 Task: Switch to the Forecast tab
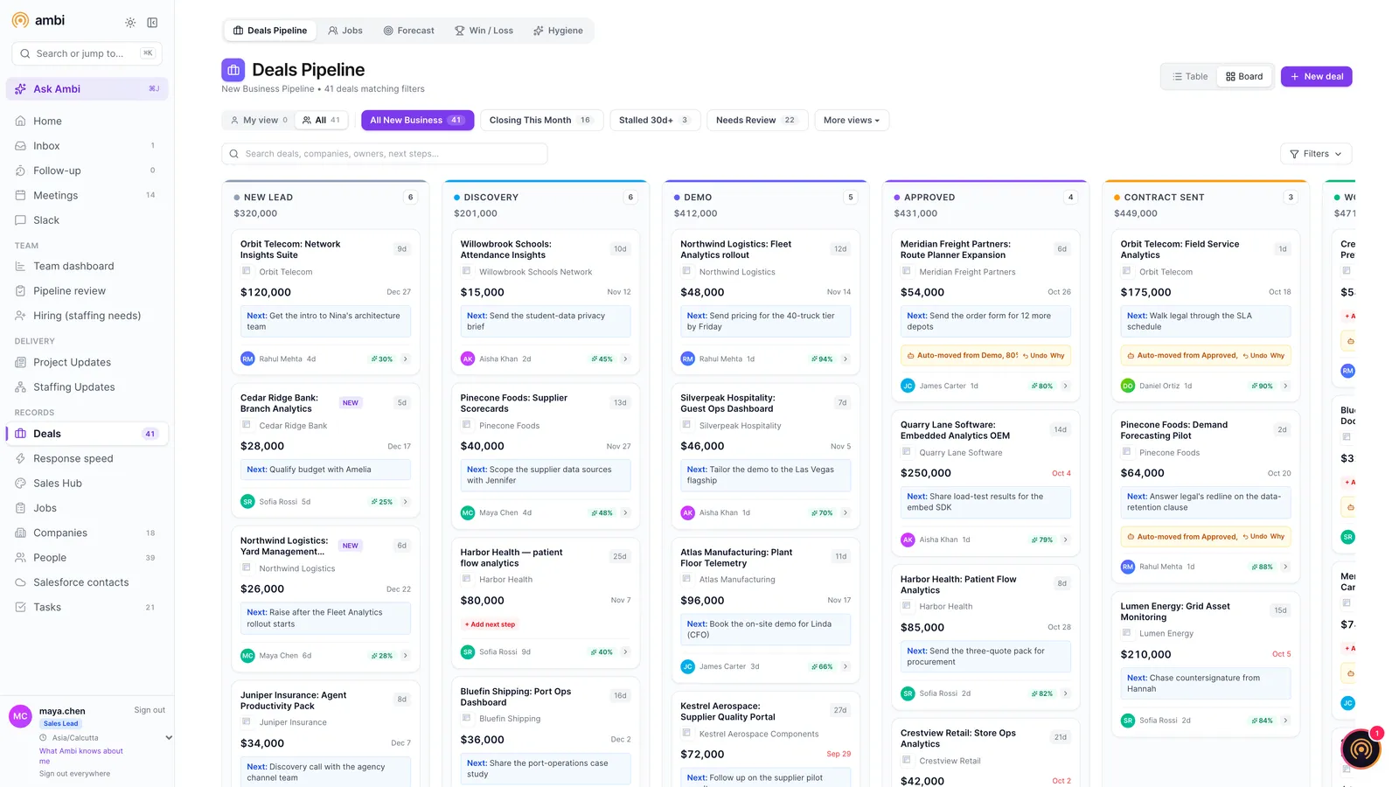(408, 31)
